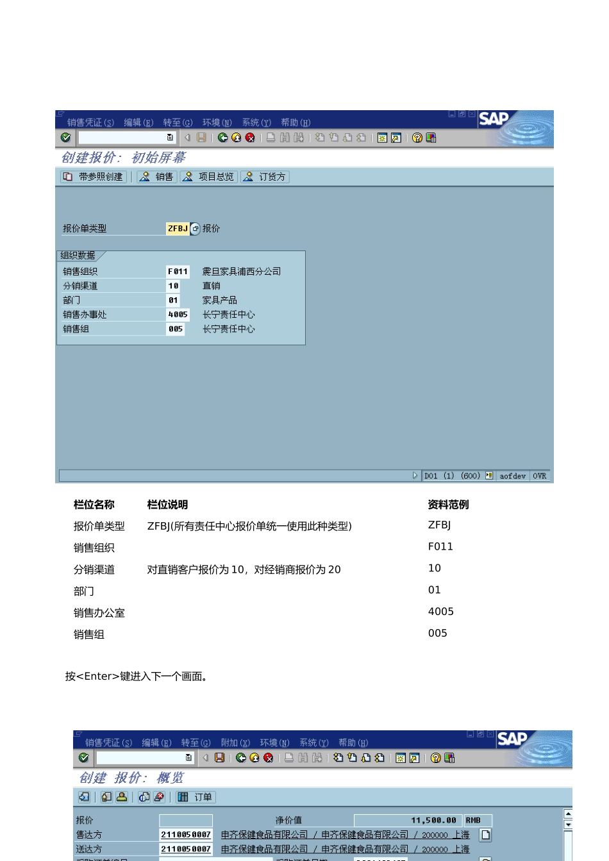This screenshot has width=609, height=861.
Task: Click first application toolbar icon in overview window
Action: (84, 797)
